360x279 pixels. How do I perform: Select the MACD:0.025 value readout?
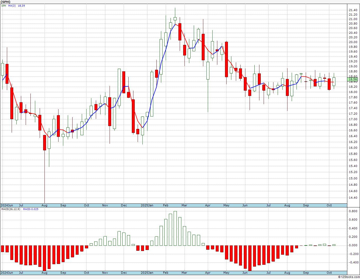tap(31, 209)
